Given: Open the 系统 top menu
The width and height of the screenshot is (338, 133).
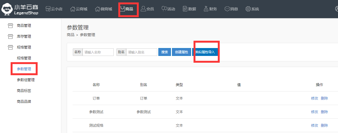Looking at the screenshot, I should [x=255, y=9].
